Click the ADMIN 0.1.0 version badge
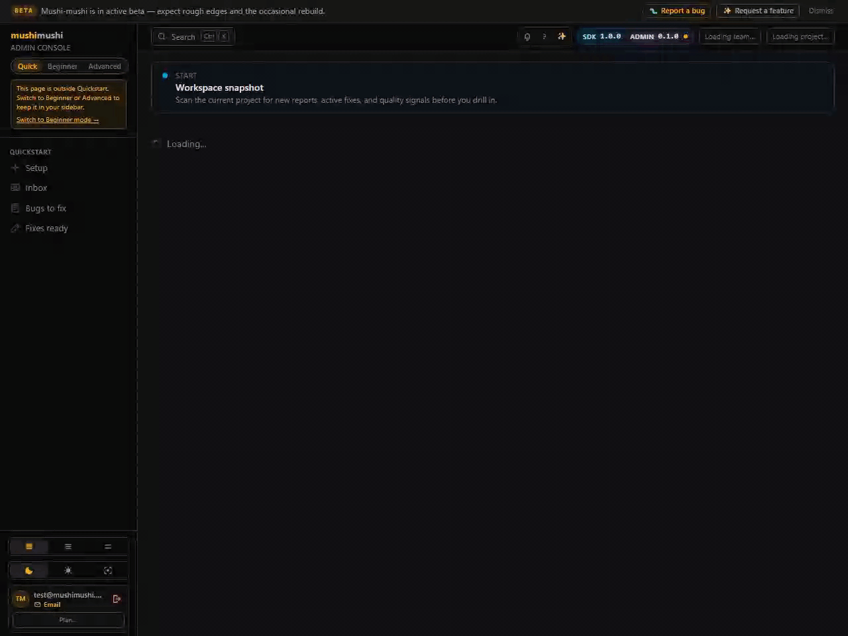The image size is (848, 636). [658, 37]
